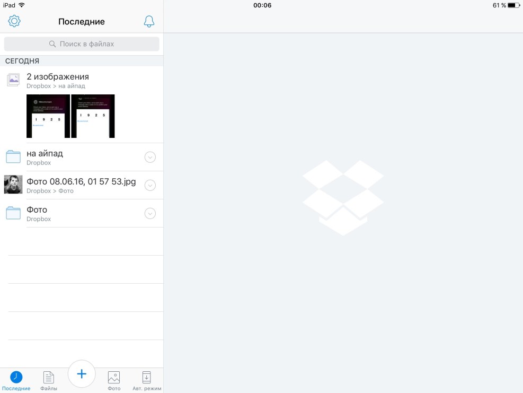Tap the Файлы document icon in bottom bar

click(x=48, y=378)
